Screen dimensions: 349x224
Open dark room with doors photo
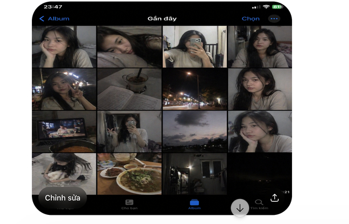tap(195, 174)
